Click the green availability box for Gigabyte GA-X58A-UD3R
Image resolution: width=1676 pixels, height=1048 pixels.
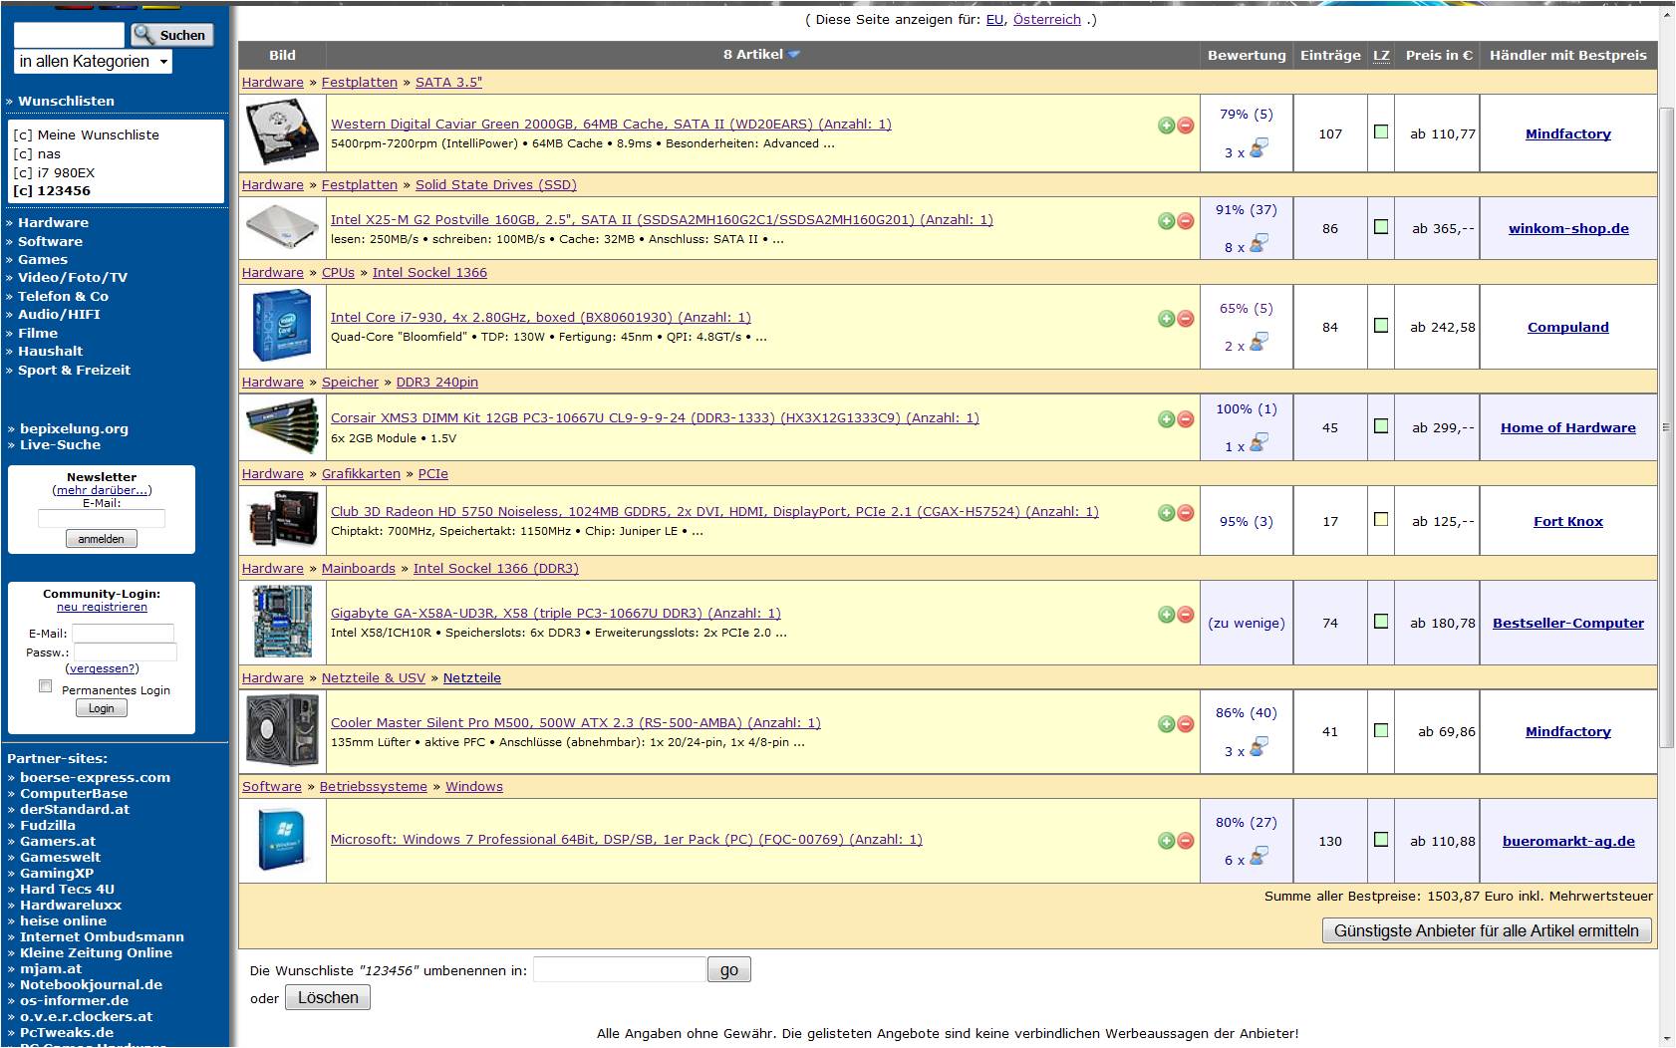[x=1381, y=622]
